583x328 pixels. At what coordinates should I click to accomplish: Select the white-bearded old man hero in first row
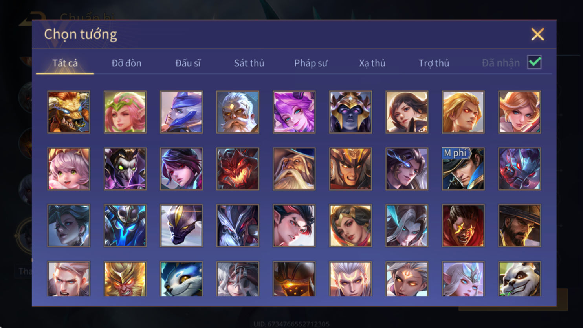point(238,112)
